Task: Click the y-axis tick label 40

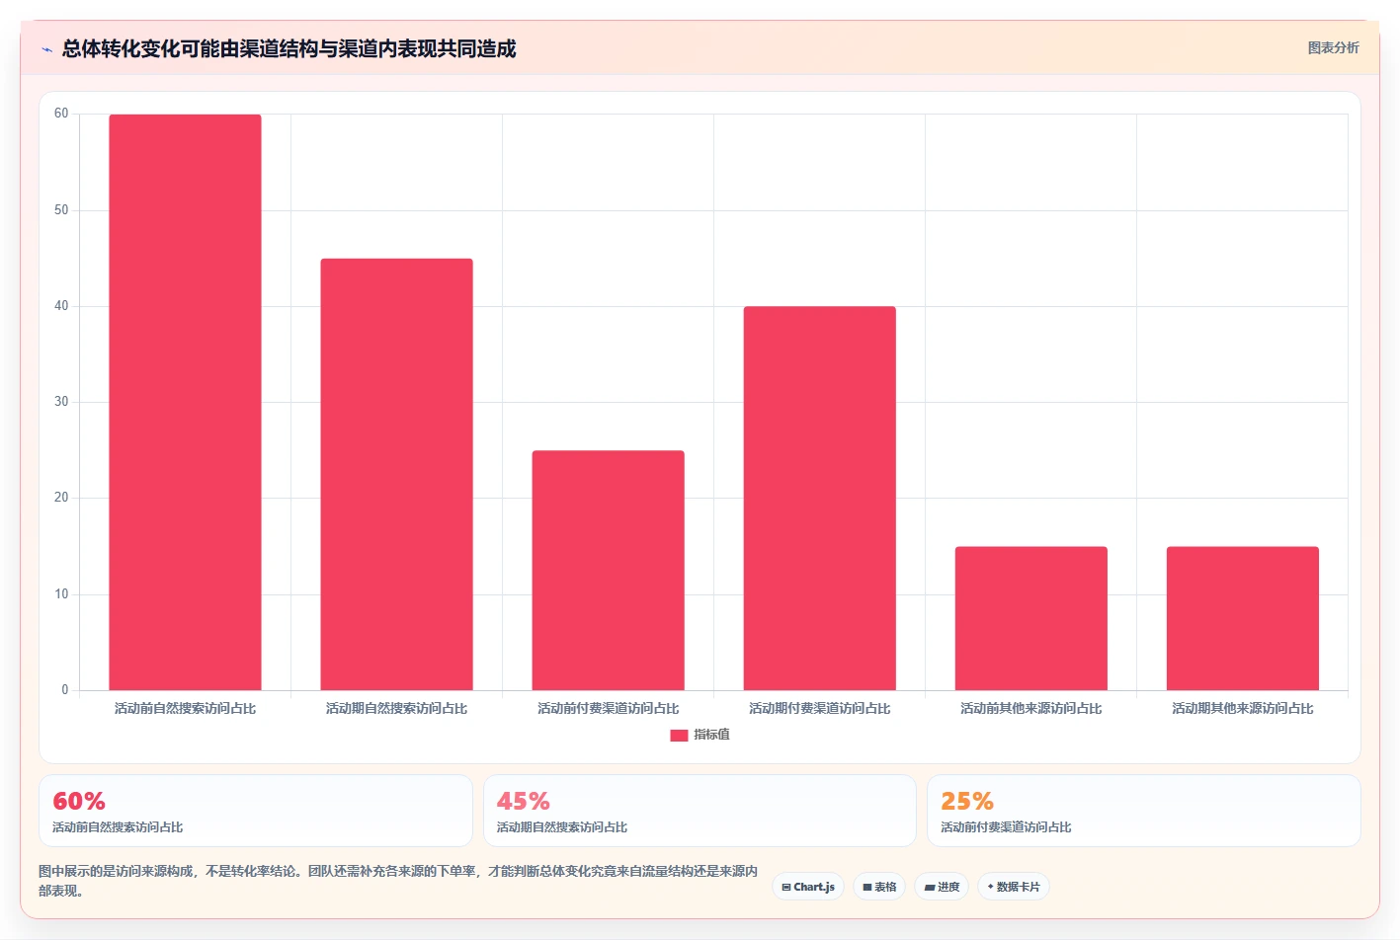Action: point(61,306)
